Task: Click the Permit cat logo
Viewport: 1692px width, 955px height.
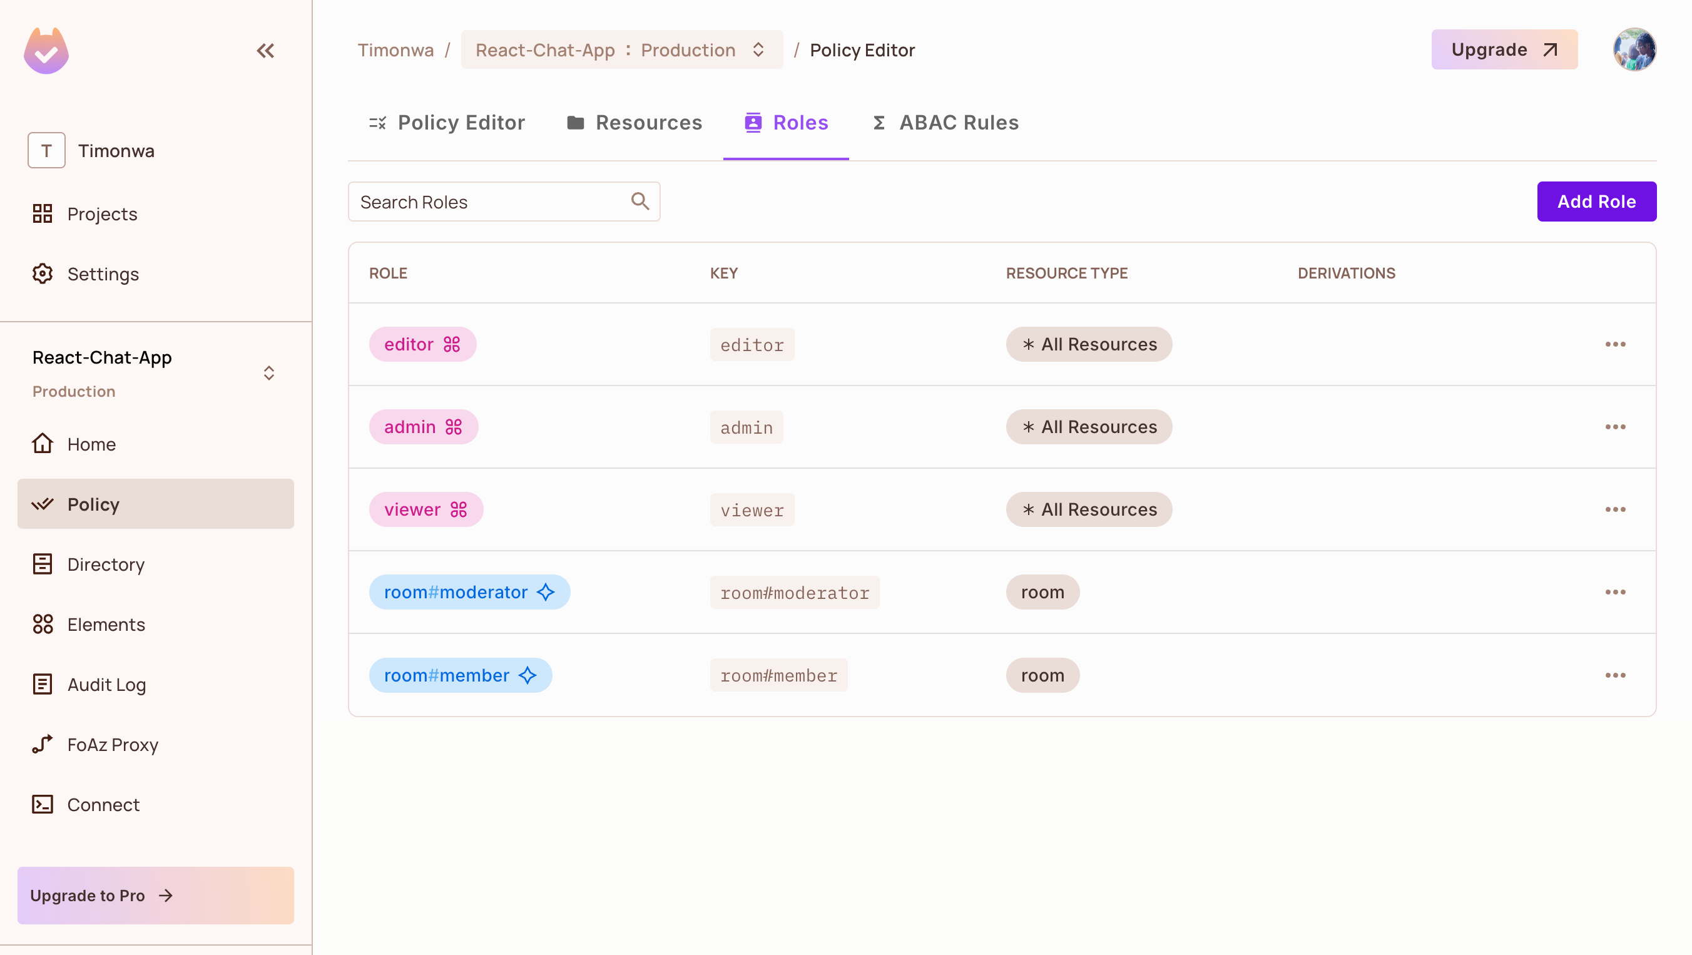Action: pos(46,51)
